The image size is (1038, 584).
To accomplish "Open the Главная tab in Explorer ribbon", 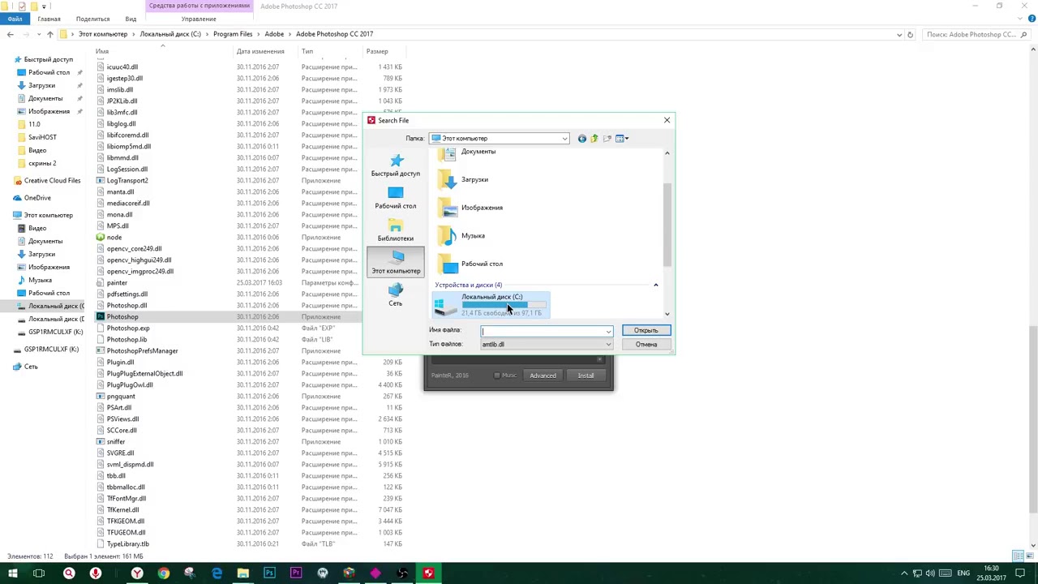I will click(x=49, y=19).
